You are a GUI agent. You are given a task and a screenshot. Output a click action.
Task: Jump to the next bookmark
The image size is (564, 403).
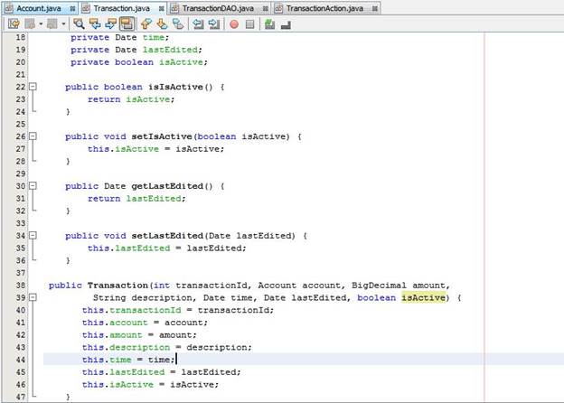click(162, 24)
